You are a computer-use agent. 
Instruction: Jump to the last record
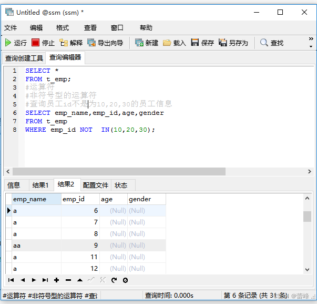point(45,280)
